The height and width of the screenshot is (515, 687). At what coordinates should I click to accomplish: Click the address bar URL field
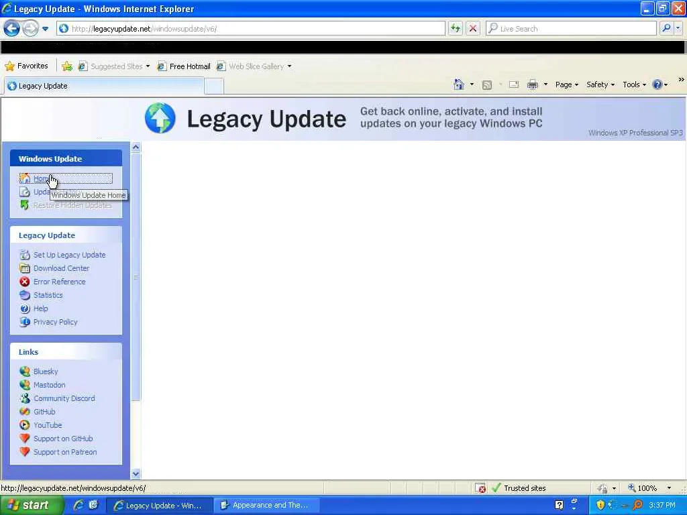(x=251, y=28)
